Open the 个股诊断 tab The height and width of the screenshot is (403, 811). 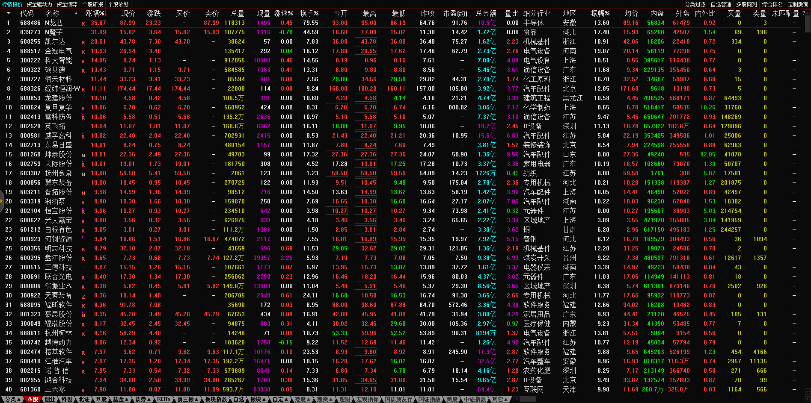[118, 4]
